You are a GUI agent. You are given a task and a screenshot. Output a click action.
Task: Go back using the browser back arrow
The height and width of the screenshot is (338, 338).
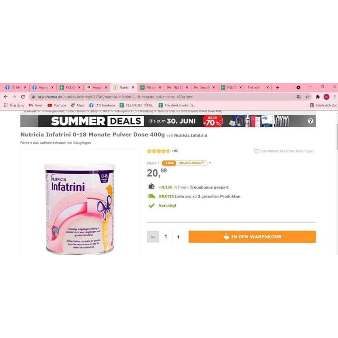[x=6, y=97]
